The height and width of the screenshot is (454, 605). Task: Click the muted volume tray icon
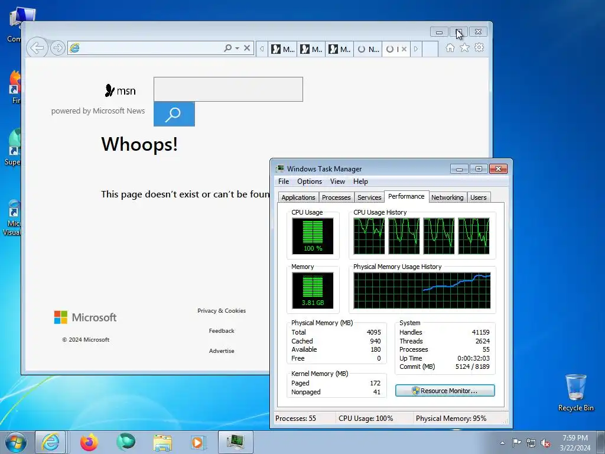tap(545, 443)
